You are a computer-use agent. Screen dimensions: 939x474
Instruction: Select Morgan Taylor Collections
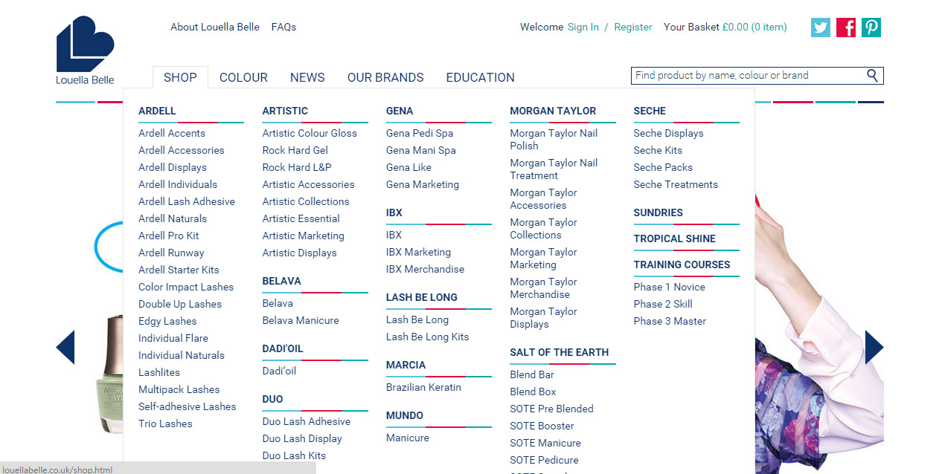(x=543, y=229)
